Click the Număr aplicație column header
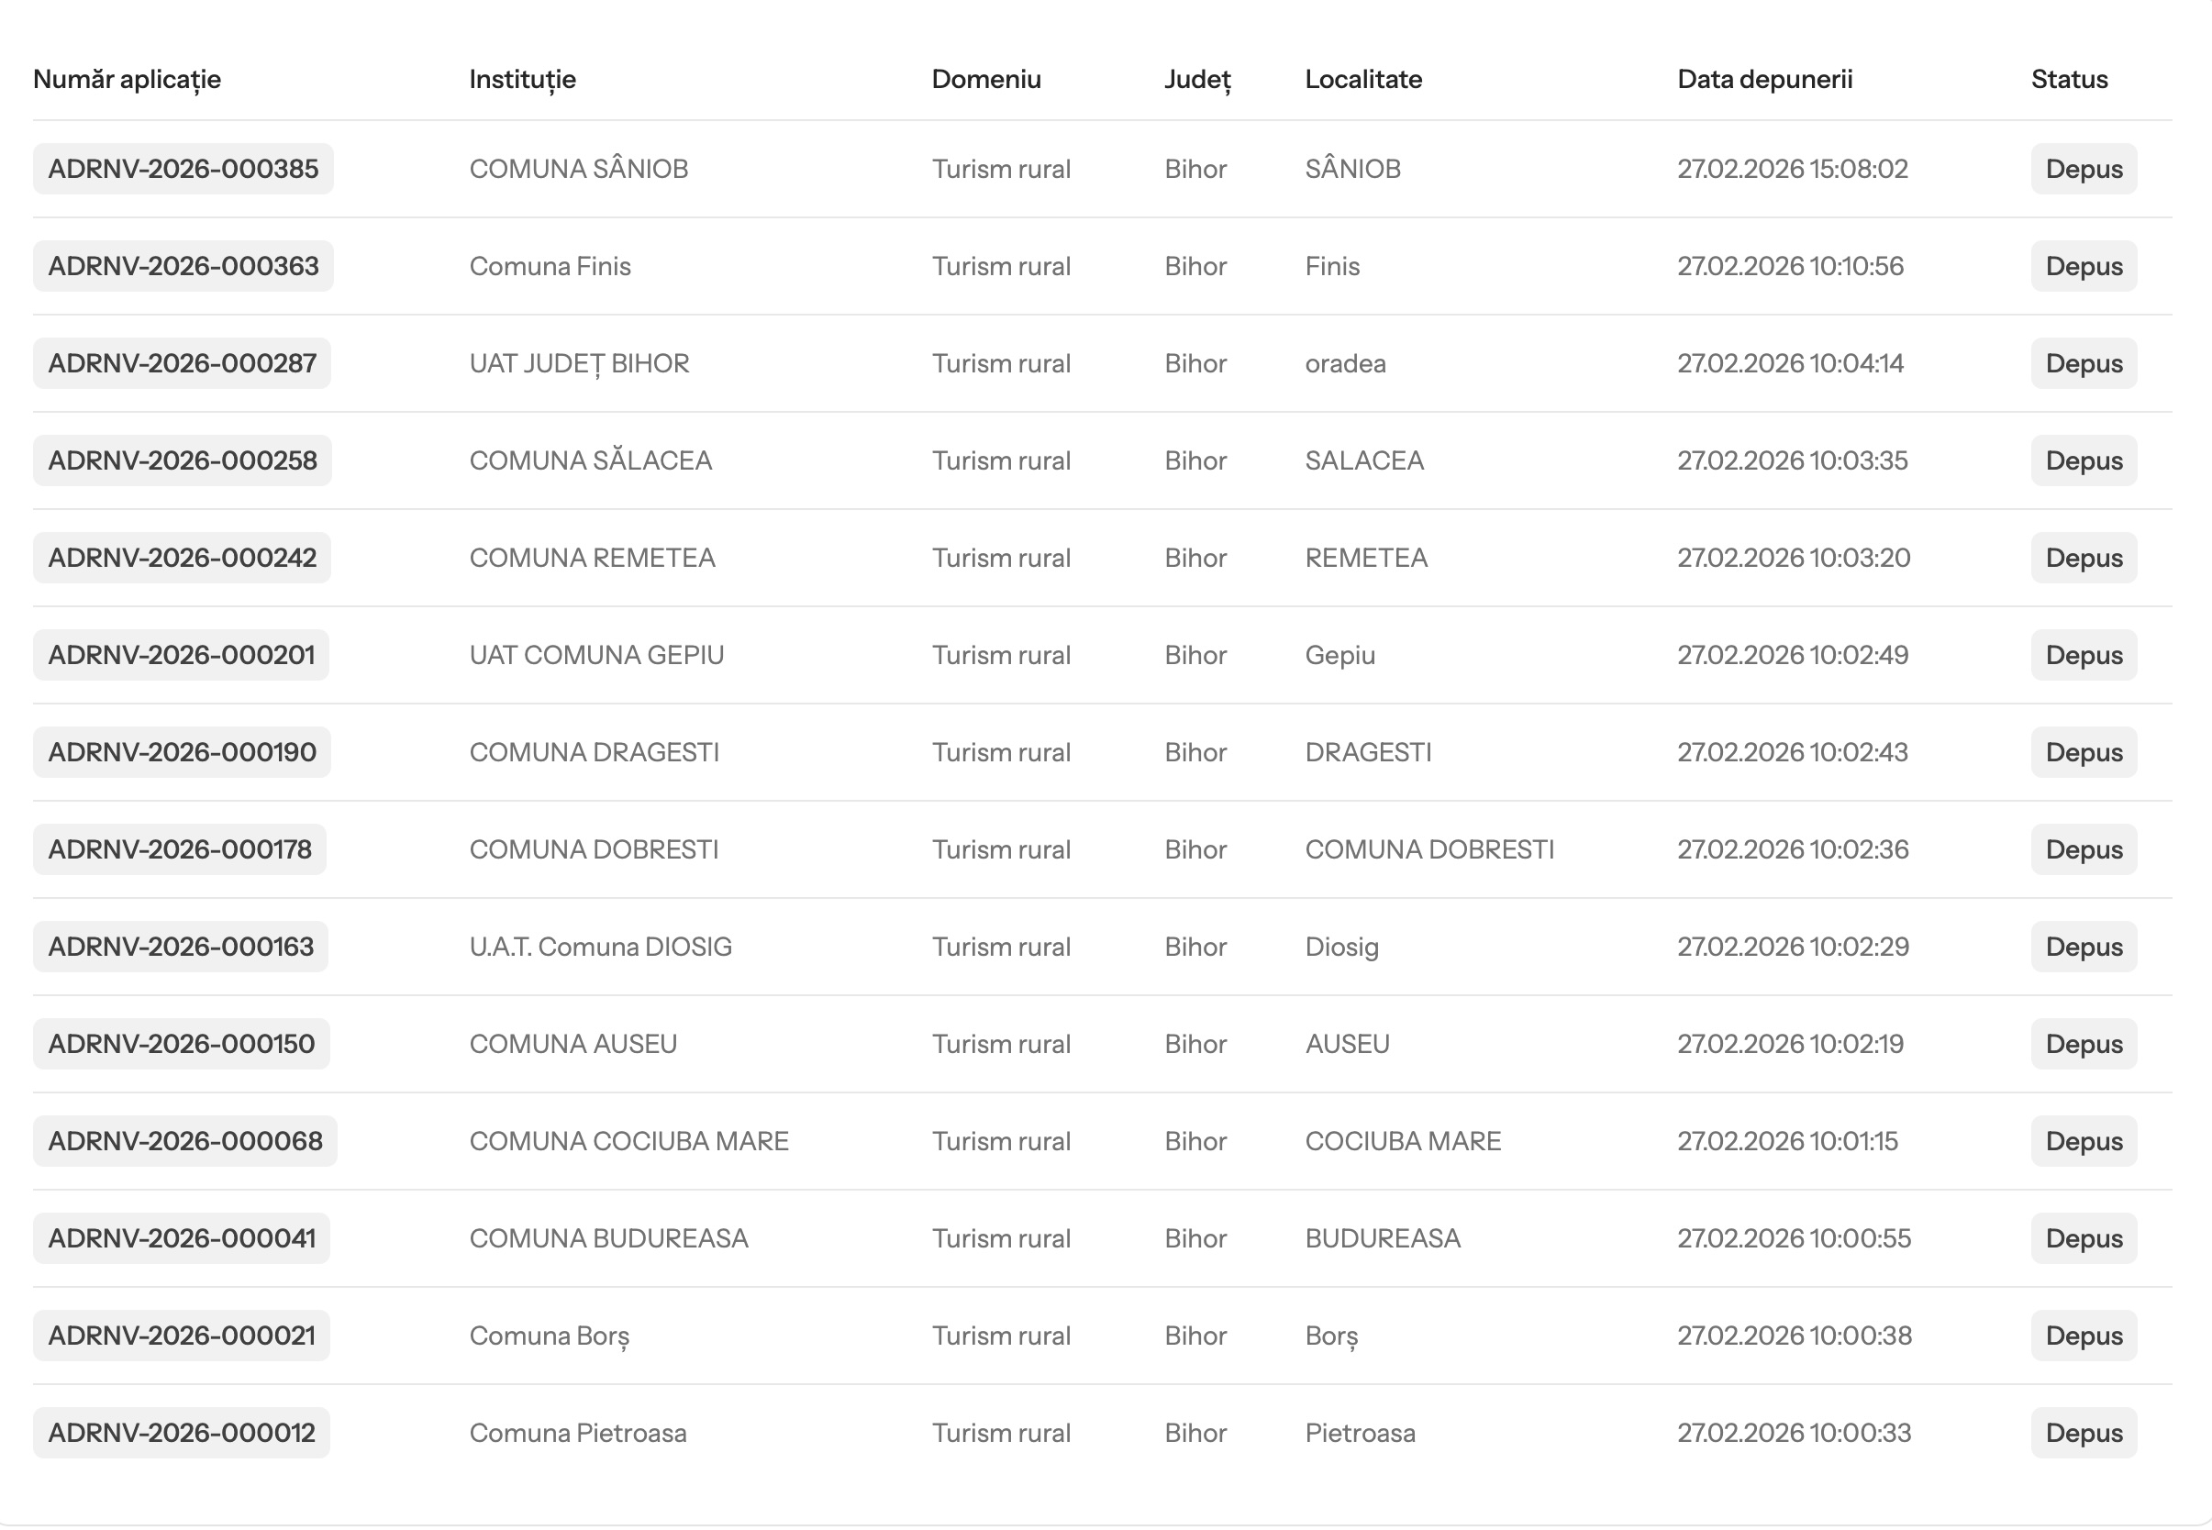The image size is (2212, 1530). [127, 80]
